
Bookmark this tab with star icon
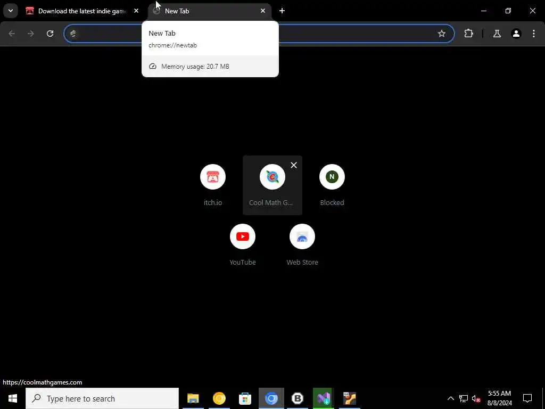441,34
